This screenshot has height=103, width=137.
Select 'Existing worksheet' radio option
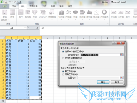(x=63, y=74)
